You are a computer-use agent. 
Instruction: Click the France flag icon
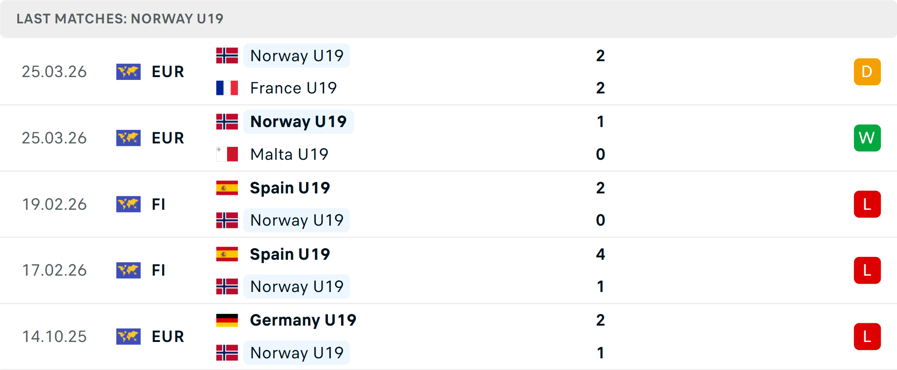point(227,88)
